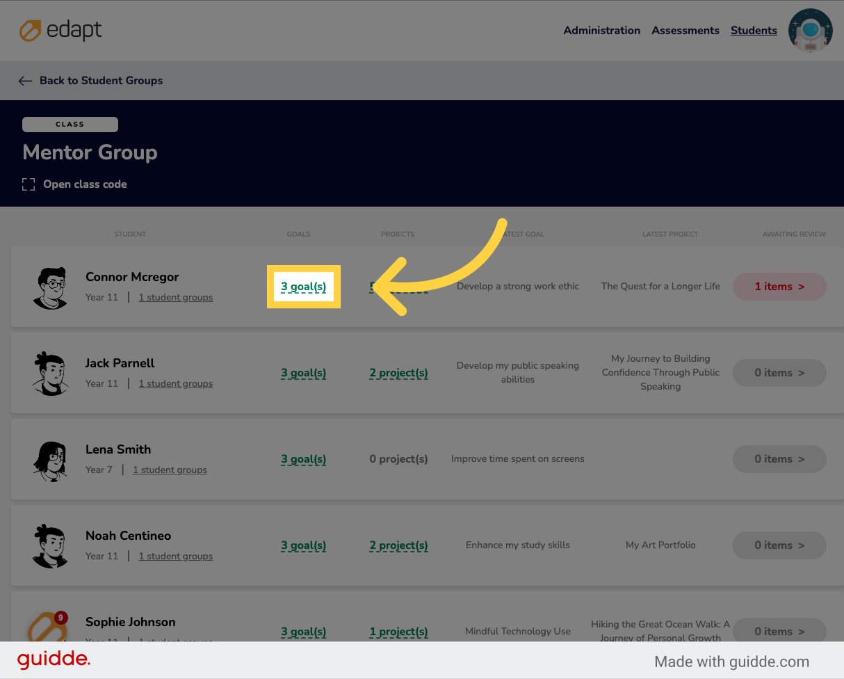Click 'My Art Portfolio' project text
This screenshot has width=844, height=679.
(x=660, y=545)
